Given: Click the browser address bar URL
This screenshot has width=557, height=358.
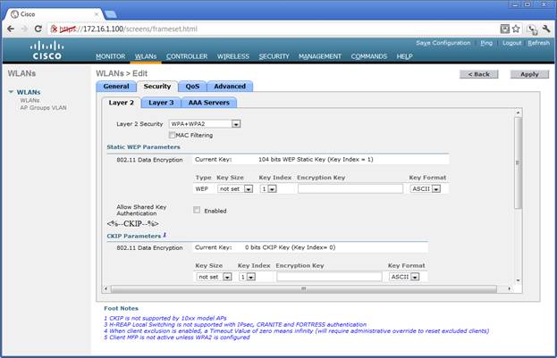Looking at the screenshot, I should point(128,29).
